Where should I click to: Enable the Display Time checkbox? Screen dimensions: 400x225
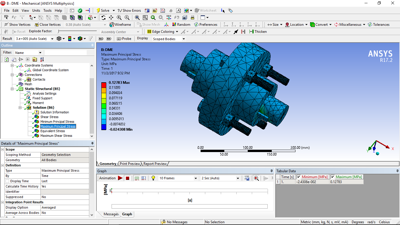[x=8, y=181]
